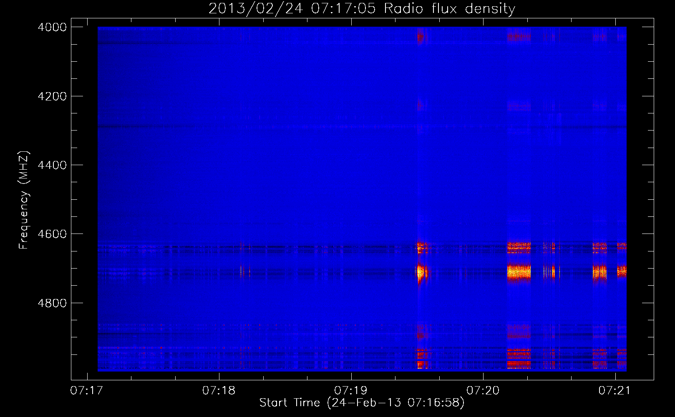Click the 4200 frequency tick label

click(x=52, y=96)
